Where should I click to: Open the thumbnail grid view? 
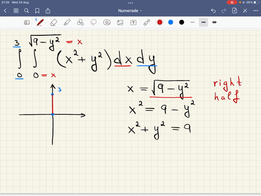16,11
